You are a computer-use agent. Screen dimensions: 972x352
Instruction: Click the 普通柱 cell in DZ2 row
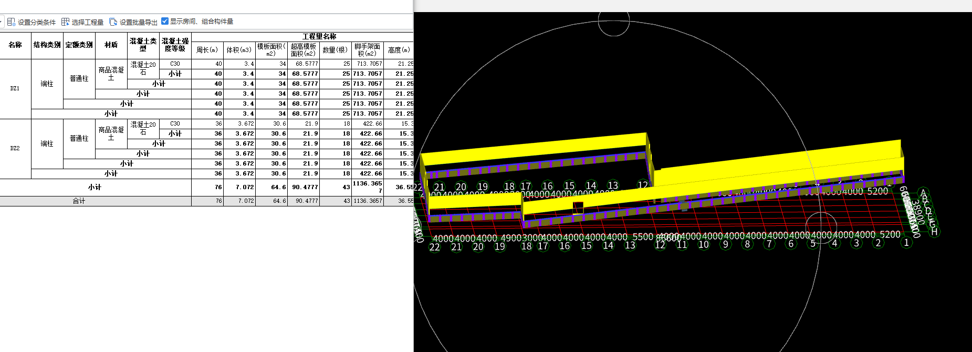(79, 139)
